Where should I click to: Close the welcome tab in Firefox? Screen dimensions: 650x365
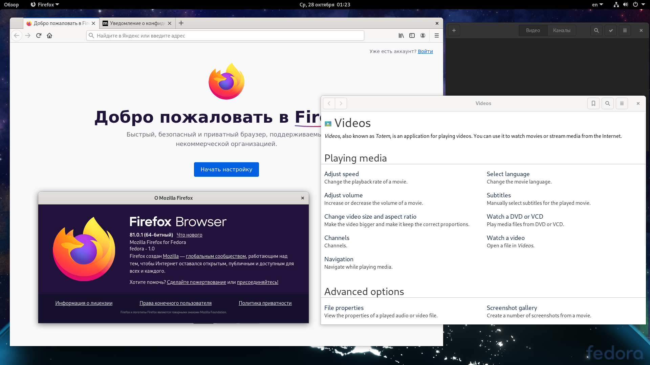(93, 23)
